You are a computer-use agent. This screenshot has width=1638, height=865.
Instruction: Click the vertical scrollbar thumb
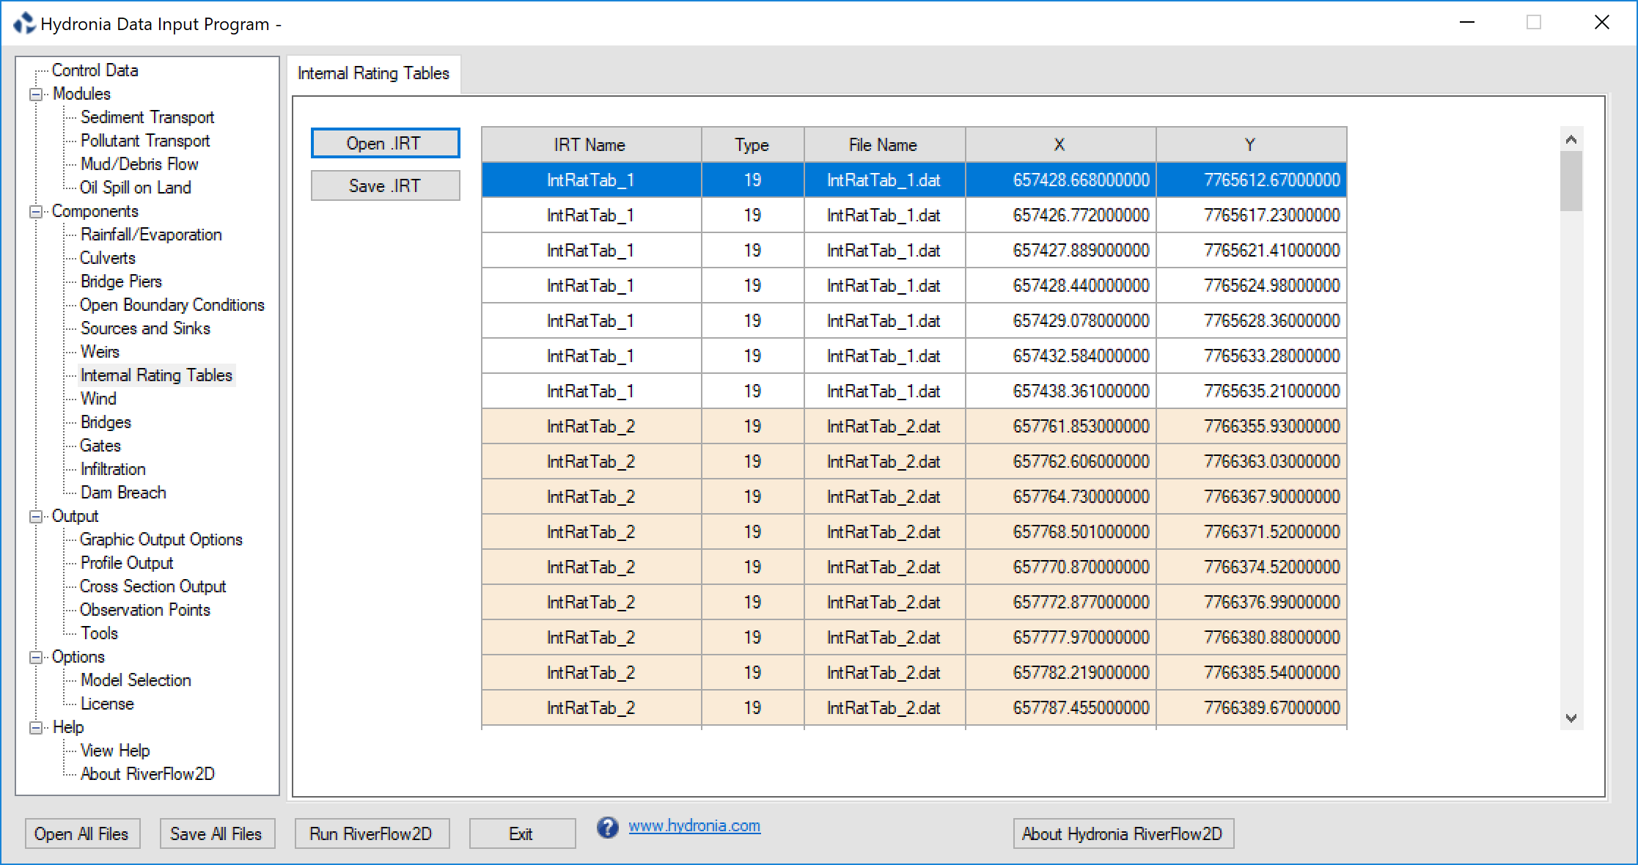point(1571,181)
